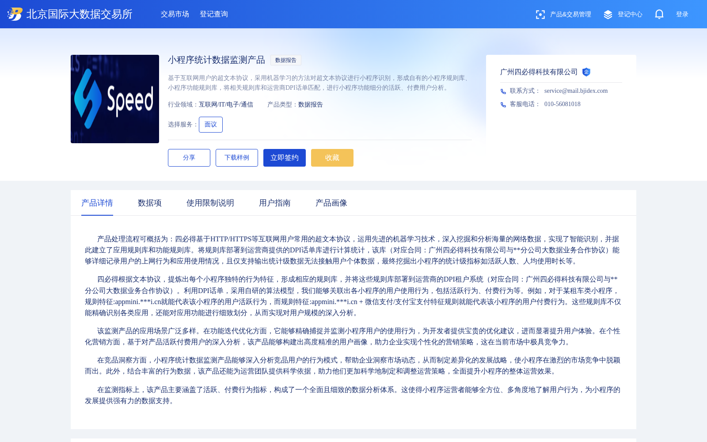Click the 登录 login link
The image size is (707, 442).
click(682, 14)
